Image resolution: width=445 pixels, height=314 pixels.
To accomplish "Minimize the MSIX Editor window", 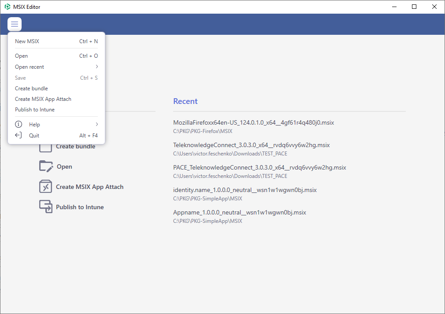I will [x=394, y=7].
